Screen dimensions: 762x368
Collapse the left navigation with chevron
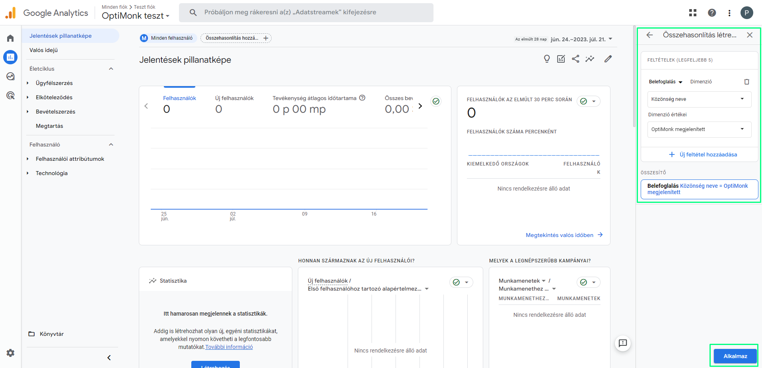click(109, 358)
